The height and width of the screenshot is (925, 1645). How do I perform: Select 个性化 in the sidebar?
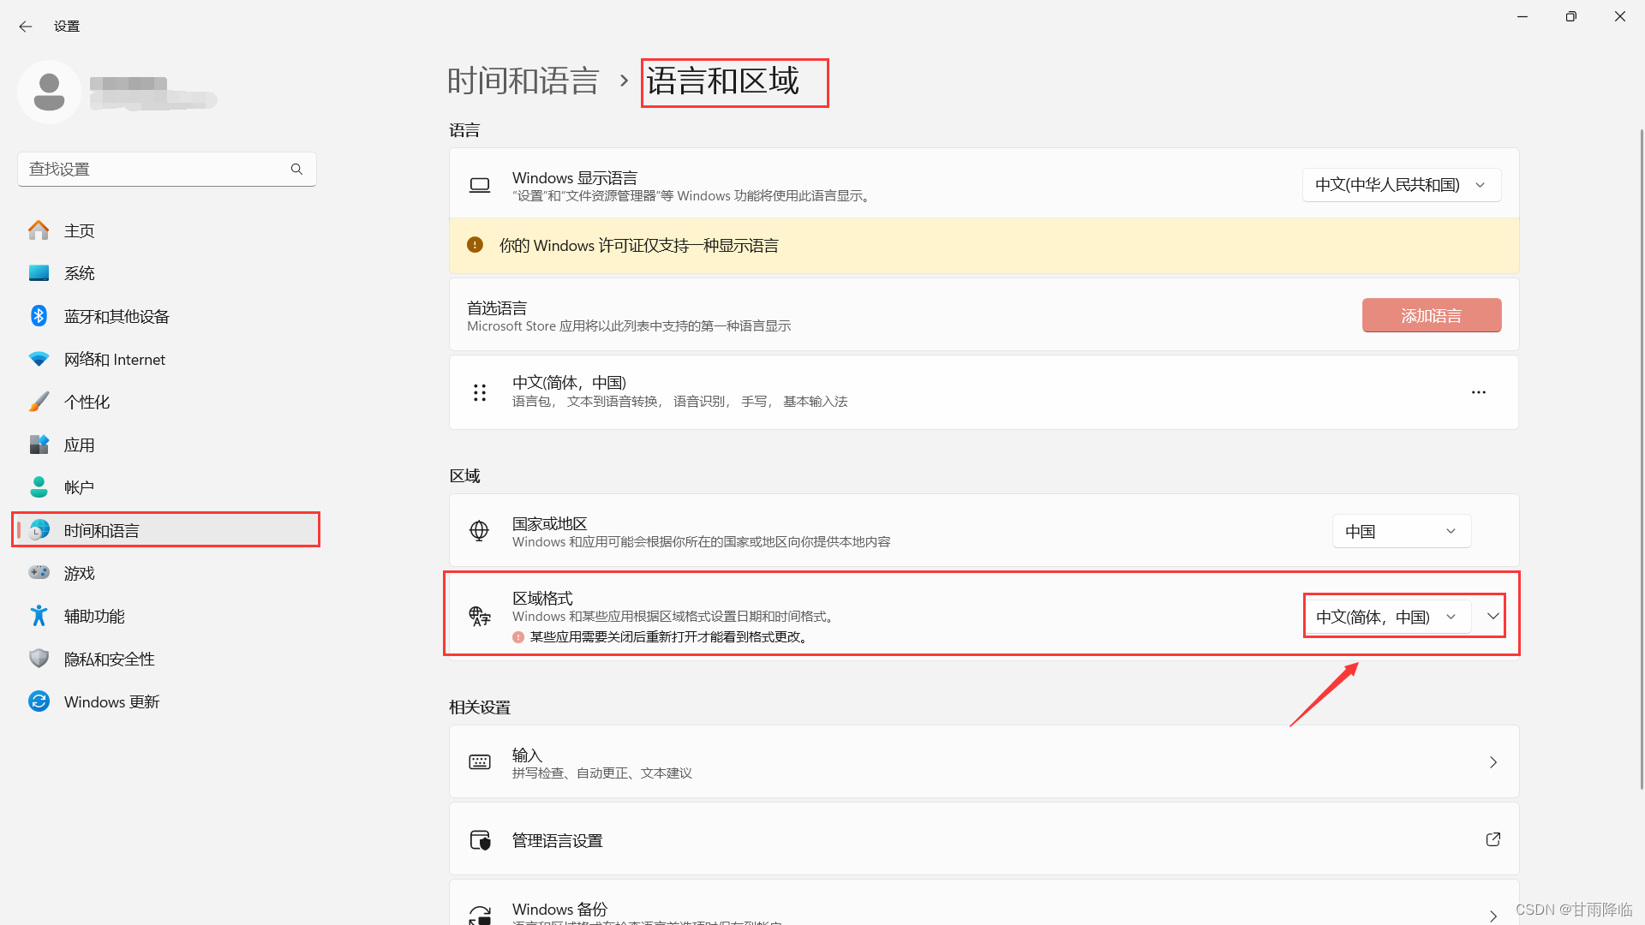(x=167, y=402)
